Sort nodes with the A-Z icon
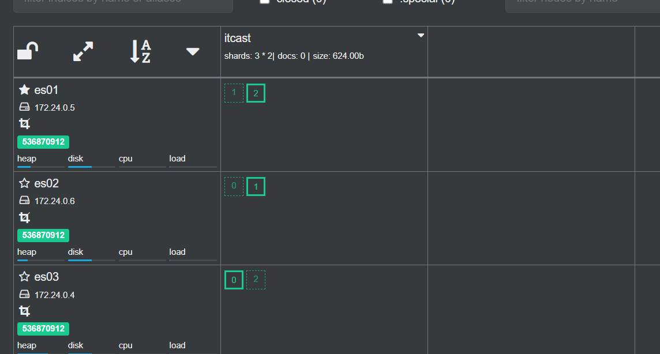Screen dimensions: 660x354 coord(140,51)
